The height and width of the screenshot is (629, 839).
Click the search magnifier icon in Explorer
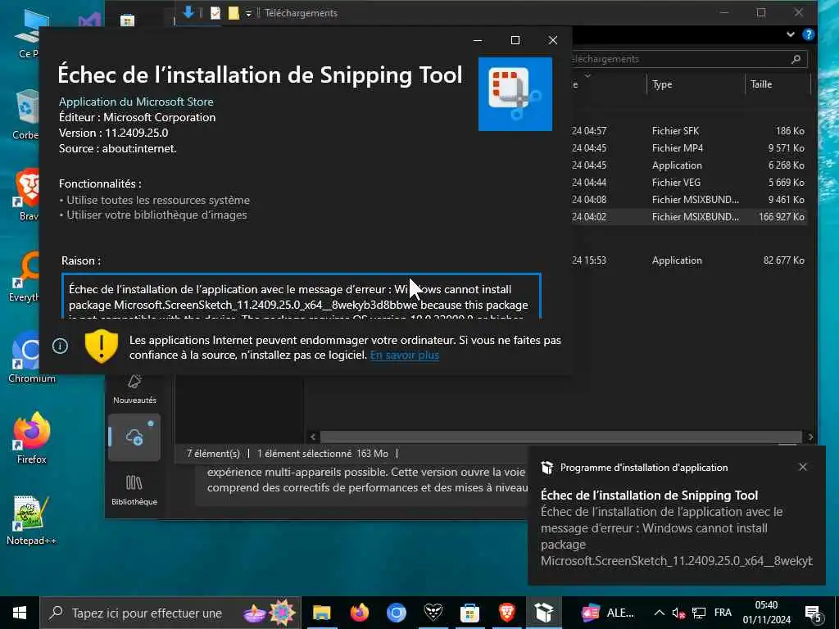point(796,59)
